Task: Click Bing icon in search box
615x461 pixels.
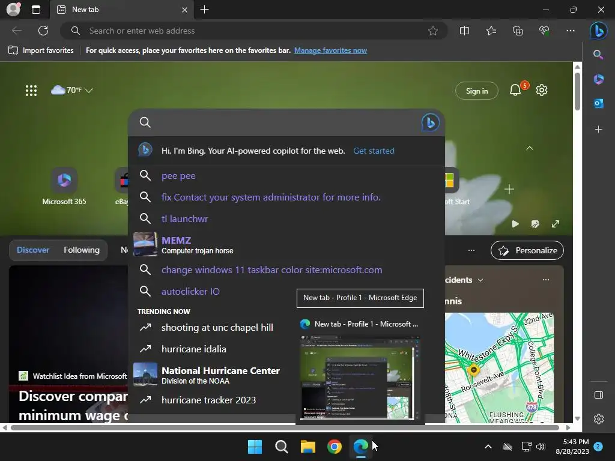Action: (x=430, y=122)
